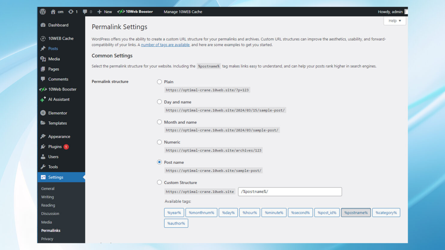
Task: Click the AI Assistant sparkle icon
Action: click(43, 99)
